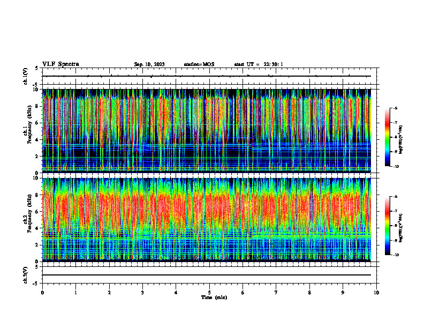Screen dimensions: 424x328
Task: Click the ch.2 spectrogram panel
Action: 207,220
